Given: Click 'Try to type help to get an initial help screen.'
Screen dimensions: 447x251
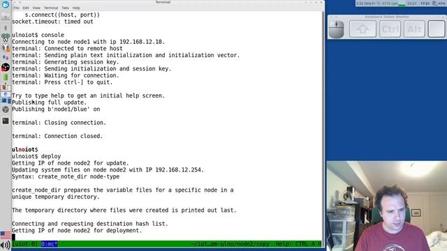Looking at the screenshot, I should (x=89, y=96).
